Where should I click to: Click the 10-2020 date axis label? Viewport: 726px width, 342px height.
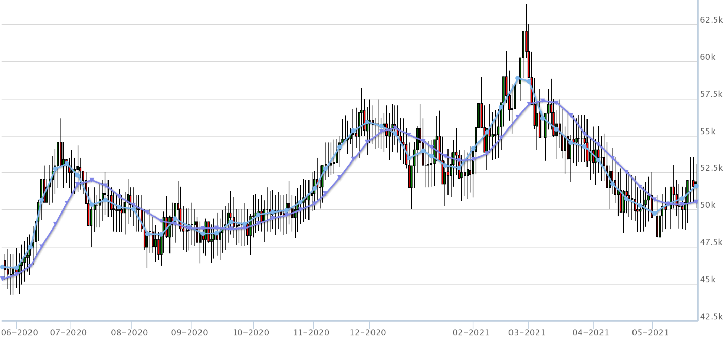coord(252,332)
